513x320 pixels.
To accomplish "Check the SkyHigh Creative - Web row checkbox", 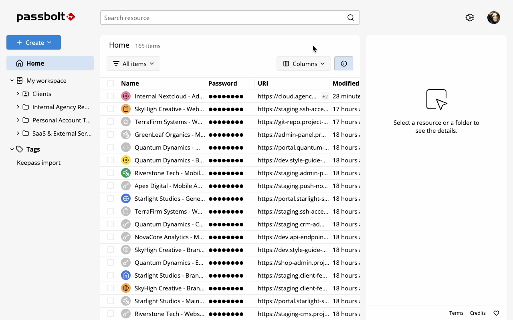I will point(111,109).
